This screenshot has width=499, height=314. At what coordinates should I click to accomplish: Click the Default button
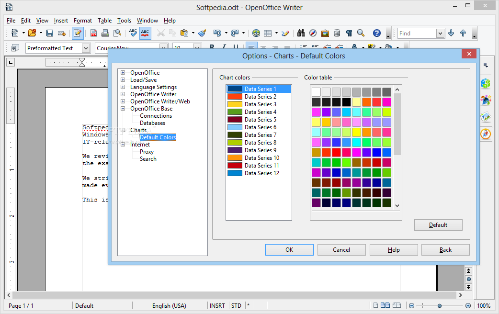coord(438,225)
